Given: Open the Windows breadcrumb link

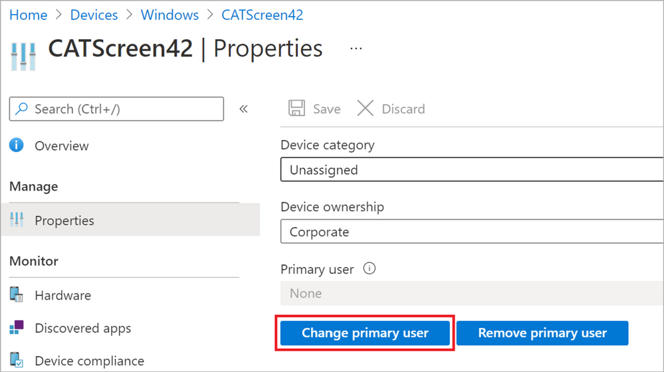Looking at the screenshot, I should point(169,15).
